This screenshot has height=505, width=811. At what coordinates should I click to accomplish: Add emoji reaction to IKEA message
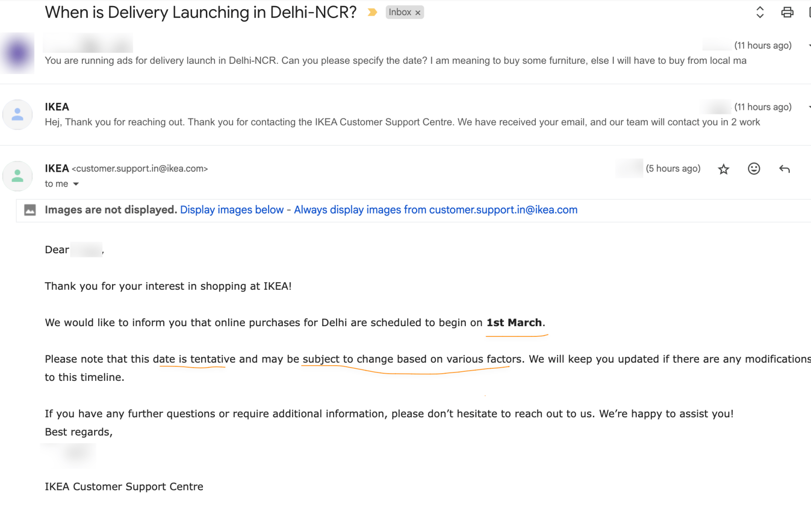pos(754,169)
